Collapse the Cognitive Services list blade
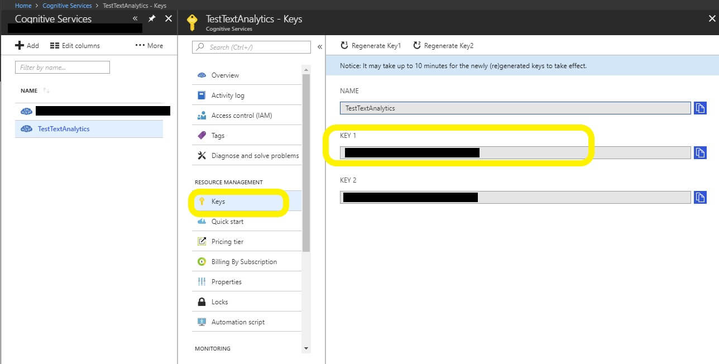This screenshot has width=719, height=364. (x=135, y=18)
